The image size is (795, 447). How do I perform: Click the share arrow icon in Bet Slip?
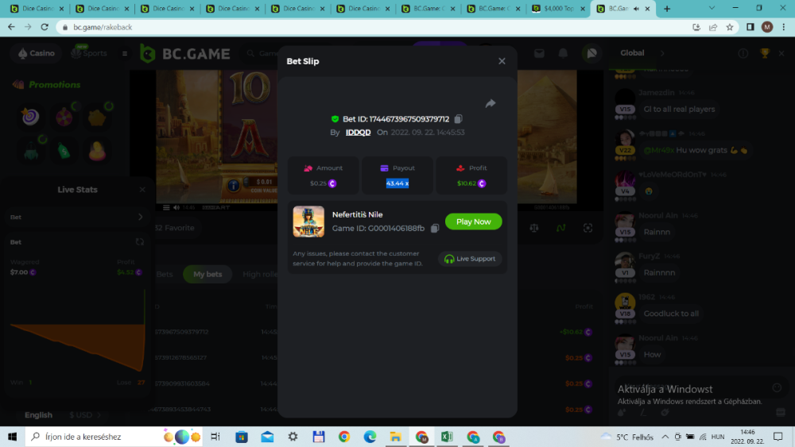coord(491,103)
